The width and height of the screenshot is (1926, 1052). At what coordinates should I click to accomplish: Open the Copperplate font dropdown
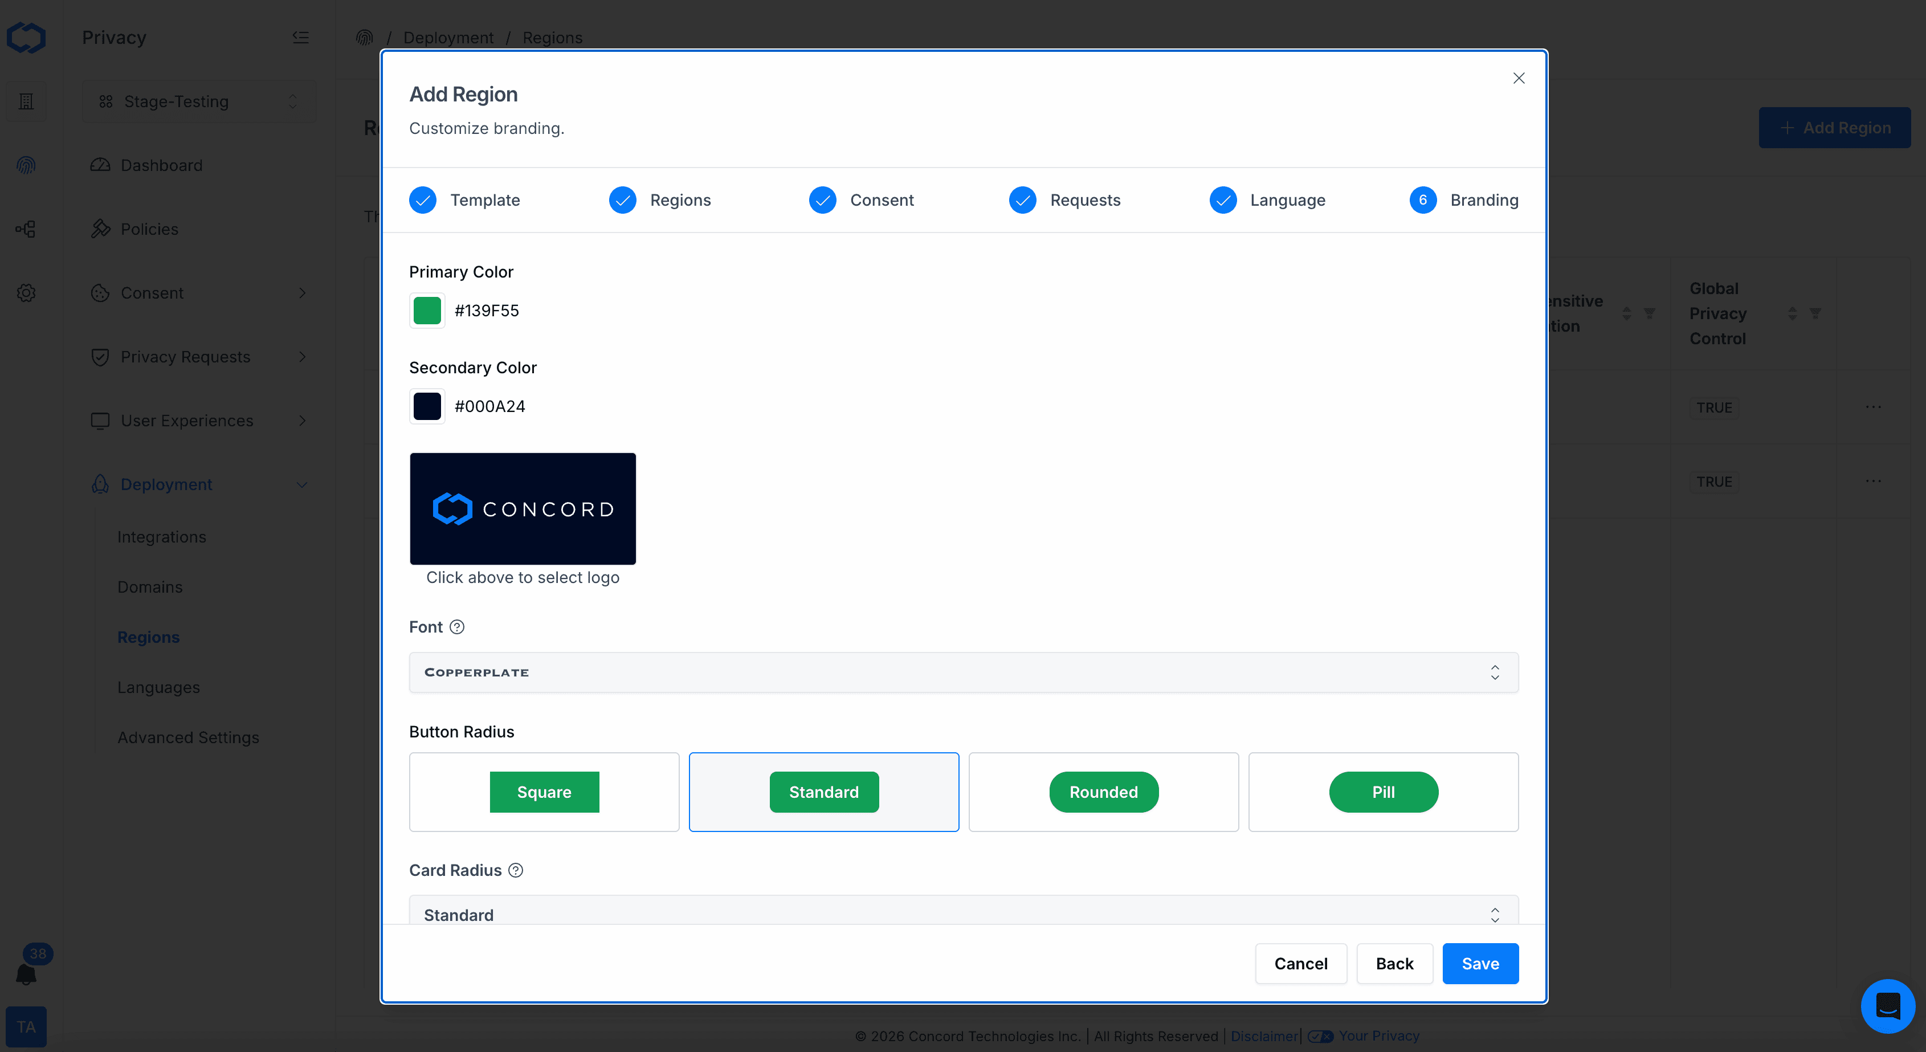point(963,672)
